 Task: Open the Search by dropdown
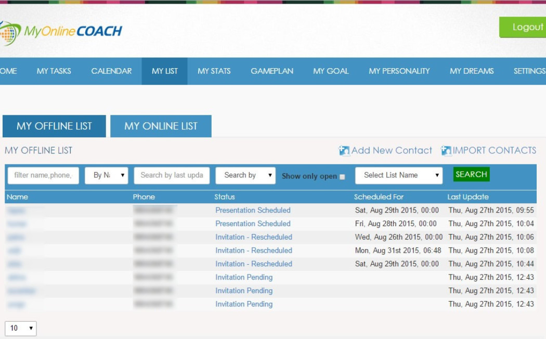(x=245, y=176)
